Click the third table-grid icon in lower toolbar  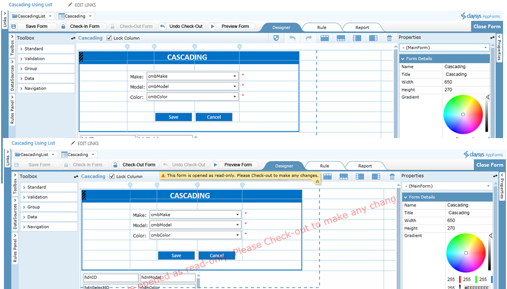pos(360,176)
